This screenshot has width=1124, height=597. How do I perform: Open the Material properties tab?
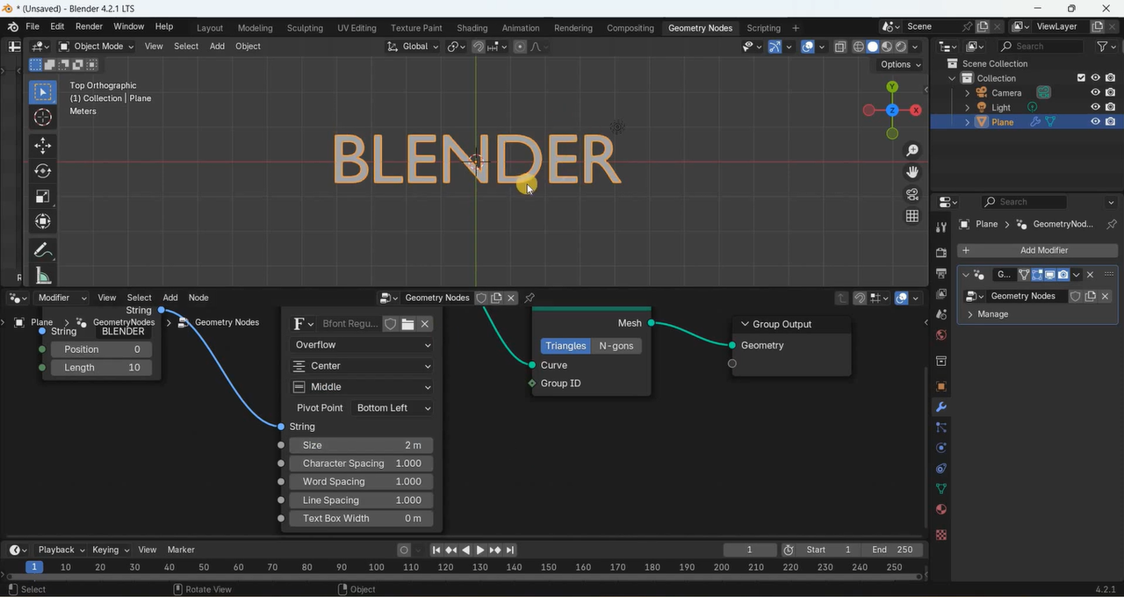click(x=941, y=509)
